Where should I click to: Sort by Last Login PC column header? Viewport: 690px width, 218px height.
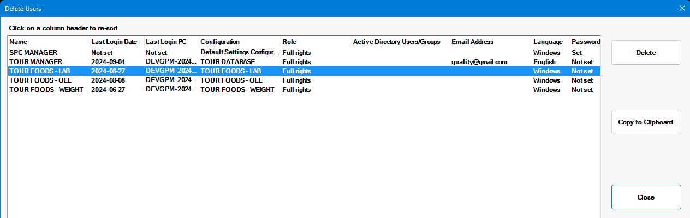point(171,42)
